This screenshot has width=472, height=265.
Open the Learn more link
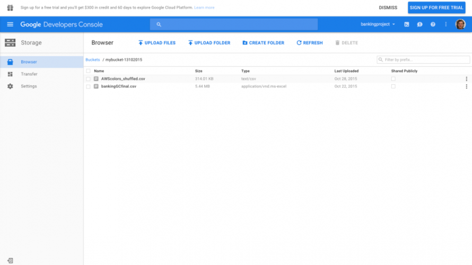pyautogui.click(x=204, y=7)
